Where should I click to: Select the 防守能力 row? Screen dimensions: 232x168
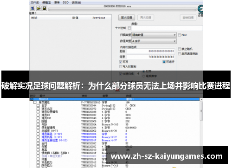47,166
